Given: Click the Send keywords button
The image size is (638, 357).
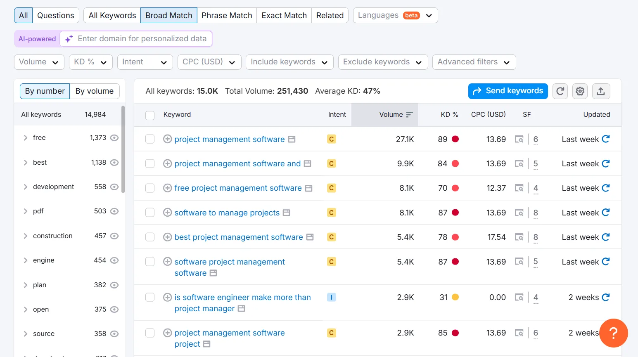Looking at the screenshot, I should point(508,91).
